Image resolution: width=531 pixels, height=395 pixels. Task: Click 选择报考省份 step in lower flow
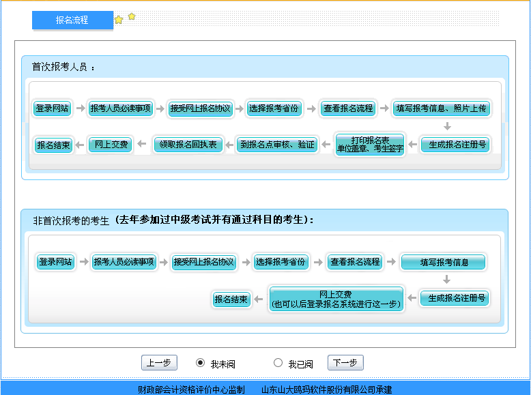pyautogui.click(x=281, y=262)
